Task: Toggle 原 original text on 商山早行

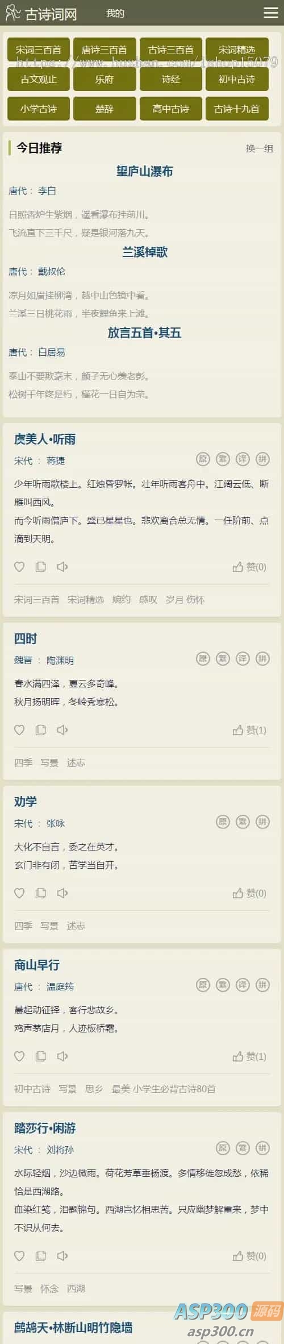Action: pyautogui.click(x=203, y=985)
